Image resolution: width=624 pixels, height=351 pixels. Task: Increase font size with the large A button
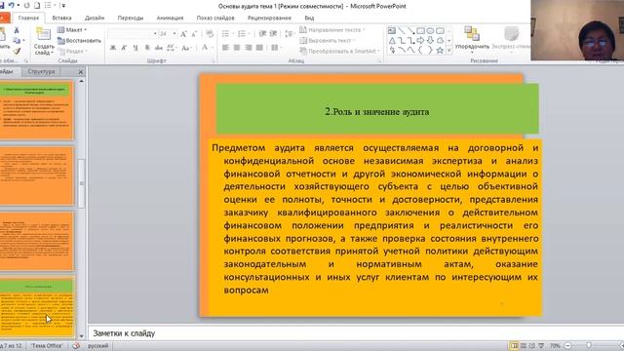pyautogui.click(x=183, y=34)
